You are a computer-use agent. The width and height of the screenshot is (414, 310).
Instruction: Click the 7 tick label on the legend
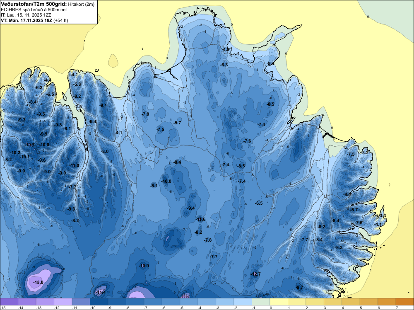point(397,308)
